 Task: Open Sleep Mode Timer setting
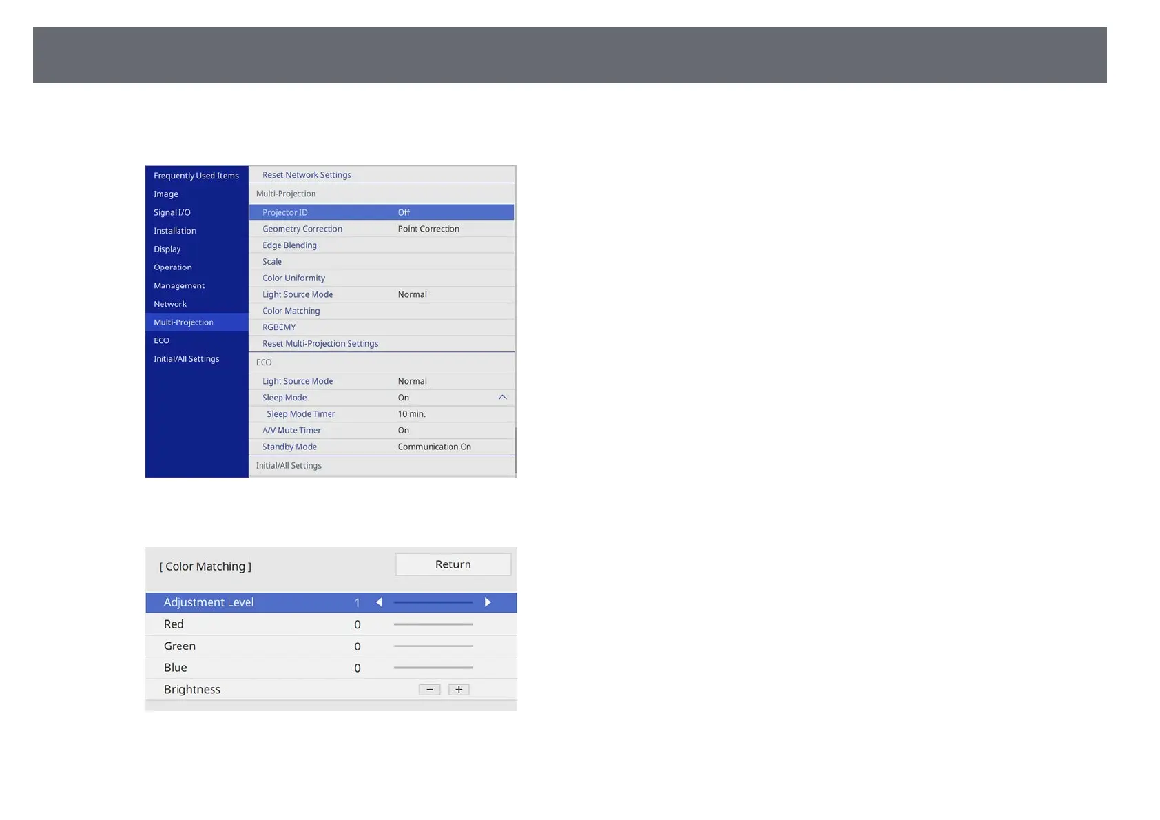click(x=382, y=414)
